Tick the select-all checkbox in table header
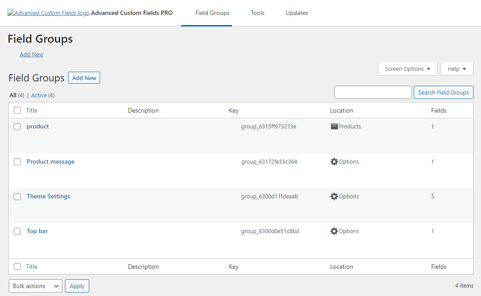 [x=17, y=110]
